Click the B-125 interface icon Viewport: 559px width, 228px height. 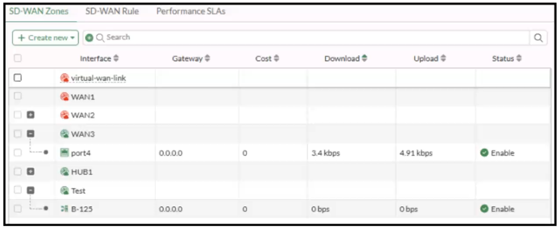65,209
